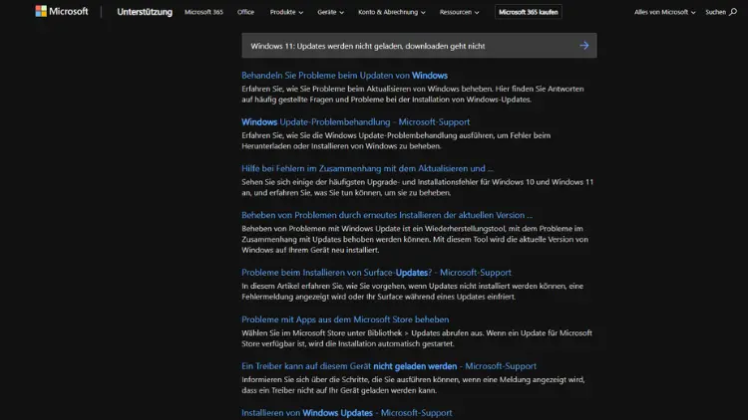Image resolution: width=748 pixels, height=420 pixels.
Task: Open the Windows Update-Problembehandlung result
Action: click(355, 121)
